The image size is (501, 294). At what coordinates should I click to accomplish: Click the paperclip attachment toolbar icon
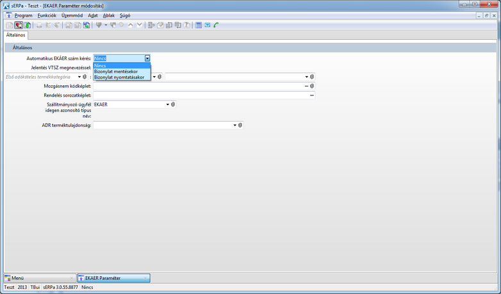[x=57, y=25]
